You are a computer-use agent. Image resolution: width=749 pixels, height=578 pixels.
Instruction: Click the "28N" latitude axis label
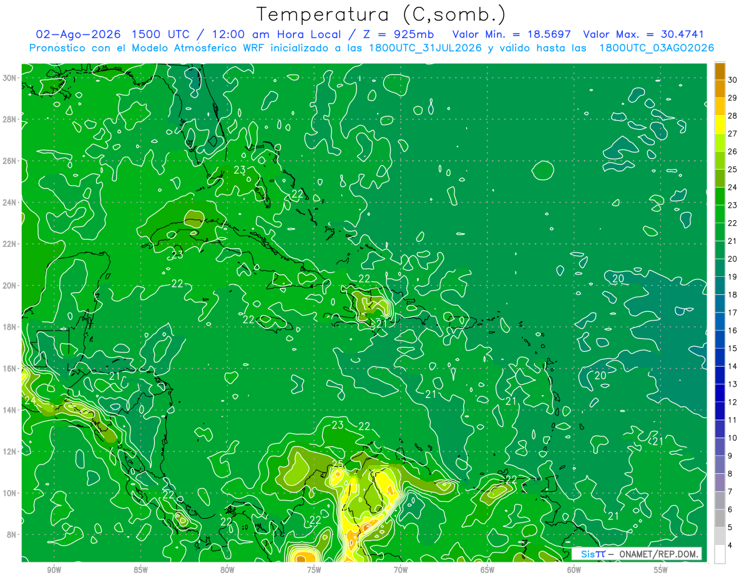tap(9, 119)
